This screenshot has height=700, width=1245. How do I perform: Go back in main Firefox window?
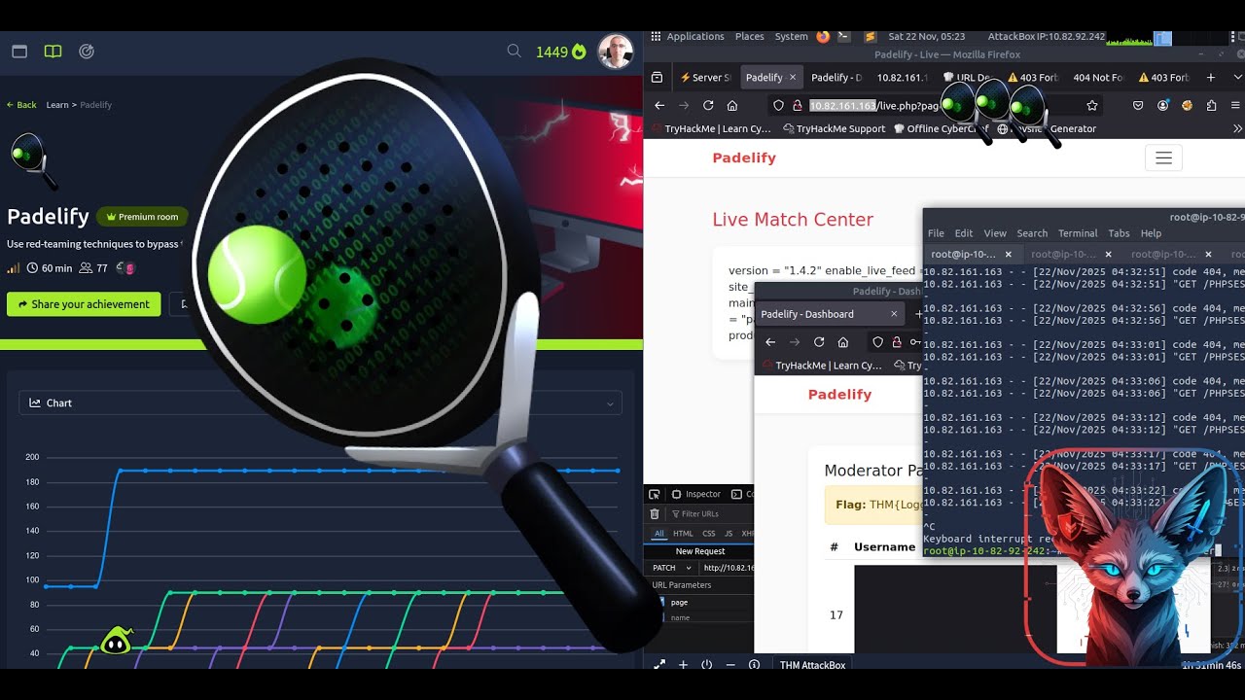click(x=659, y=105)
